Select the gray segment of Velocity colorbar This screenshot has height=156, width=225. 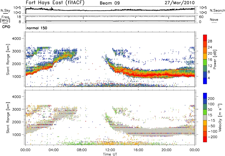(205, 117)
